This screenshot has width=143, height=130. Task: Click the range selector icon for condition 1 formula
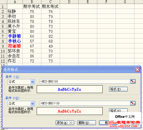point(133,81)
